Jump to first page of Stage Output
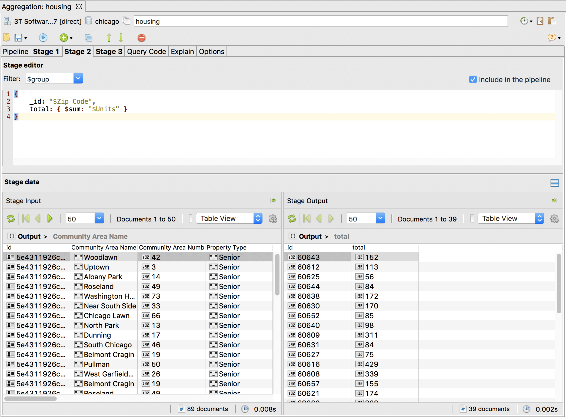Viewport: 566px width, 417px height. [x=307, y=218]
